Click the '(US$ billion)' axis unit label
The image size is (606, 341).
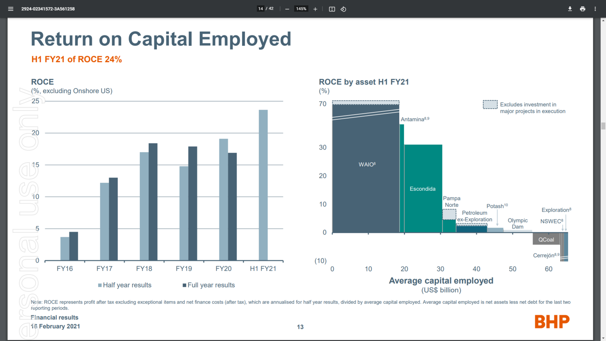click(441, 290)
